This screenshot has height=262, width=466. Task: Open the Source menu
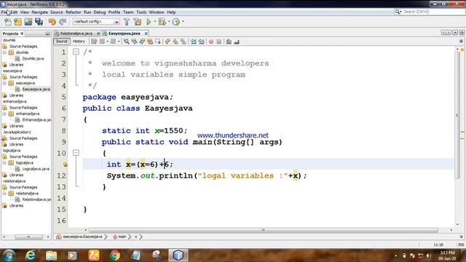point(57,12)
